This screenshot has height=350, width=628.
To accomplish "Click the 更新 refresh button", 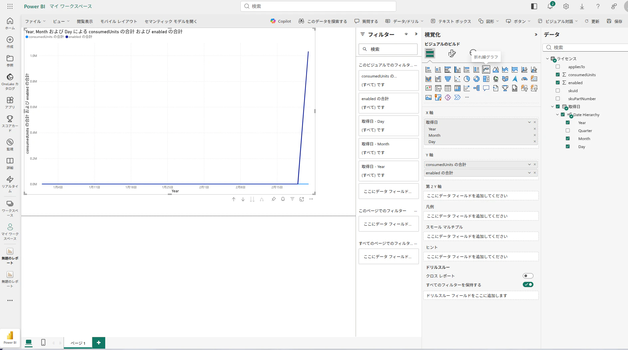I will (x=592, y=21).
